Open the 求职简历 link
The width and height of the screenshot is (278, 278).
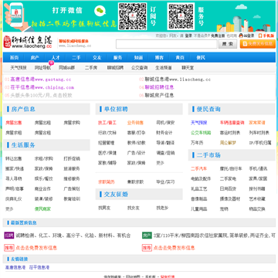point(107,182)
